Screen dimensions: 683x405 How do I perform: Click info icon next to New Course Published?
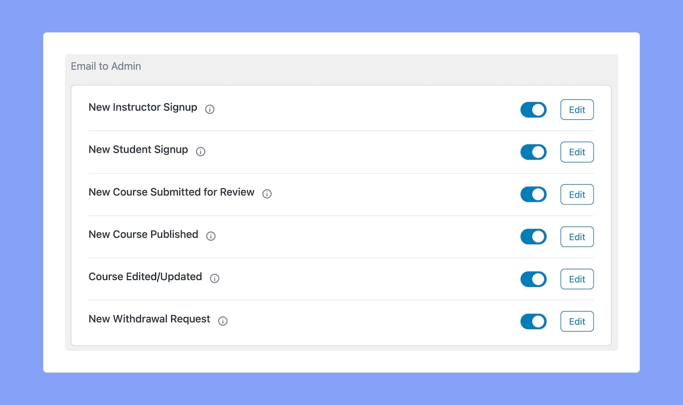211,236
